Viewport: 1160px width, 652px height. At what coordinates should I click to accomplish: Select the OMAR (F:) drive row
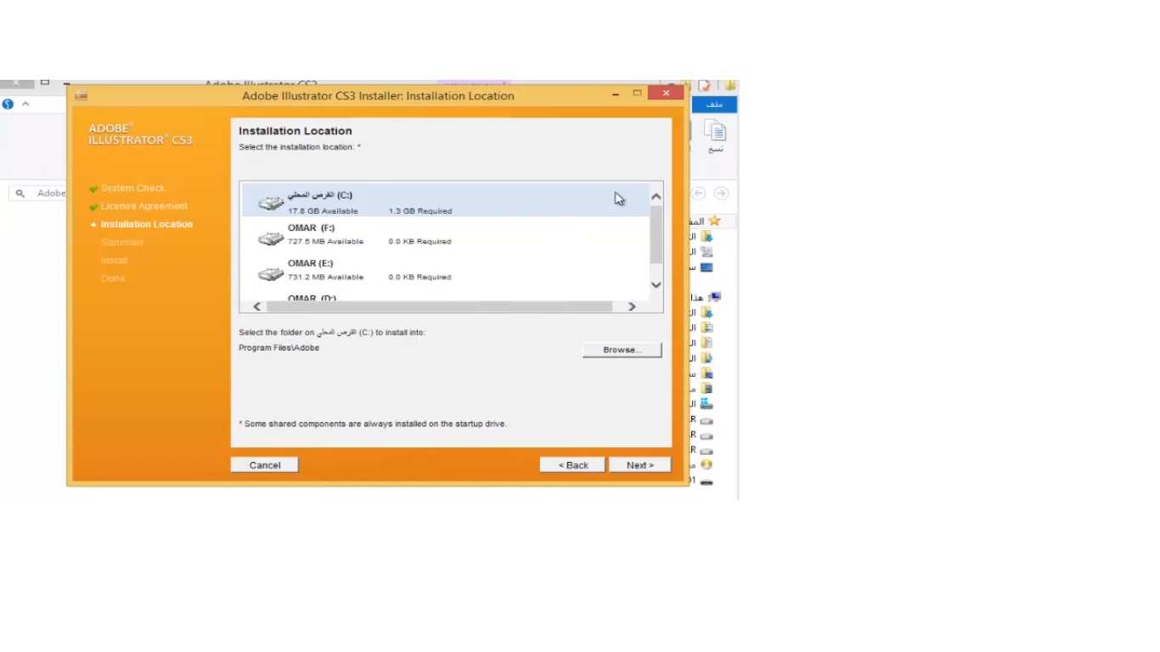tap(445, 235)
